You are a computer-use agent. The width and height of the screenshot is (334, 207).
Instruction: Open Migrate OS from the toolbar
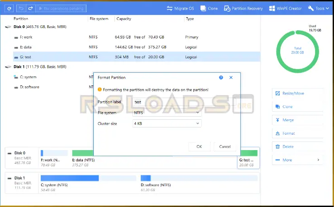(180, 9)
